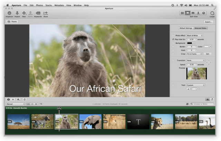Click the volume icon in the menu bar

(x=186, y=5)
